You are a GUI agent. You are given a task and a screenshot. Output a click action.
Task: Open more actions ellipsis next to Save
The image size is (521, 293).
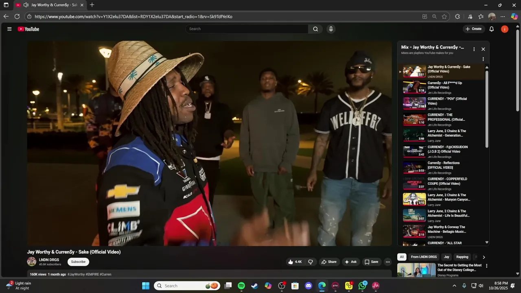click(x=387, y=262)
